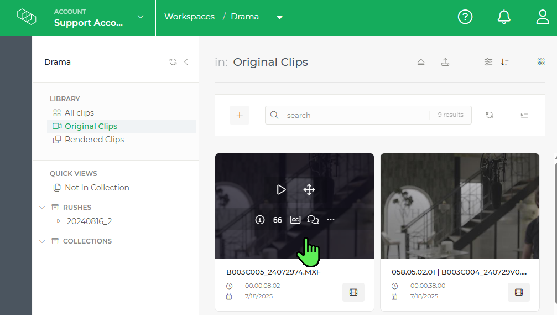Click the RUSHES section label
The height and width of the screenshot is (315, 557).
click(77, 208)
